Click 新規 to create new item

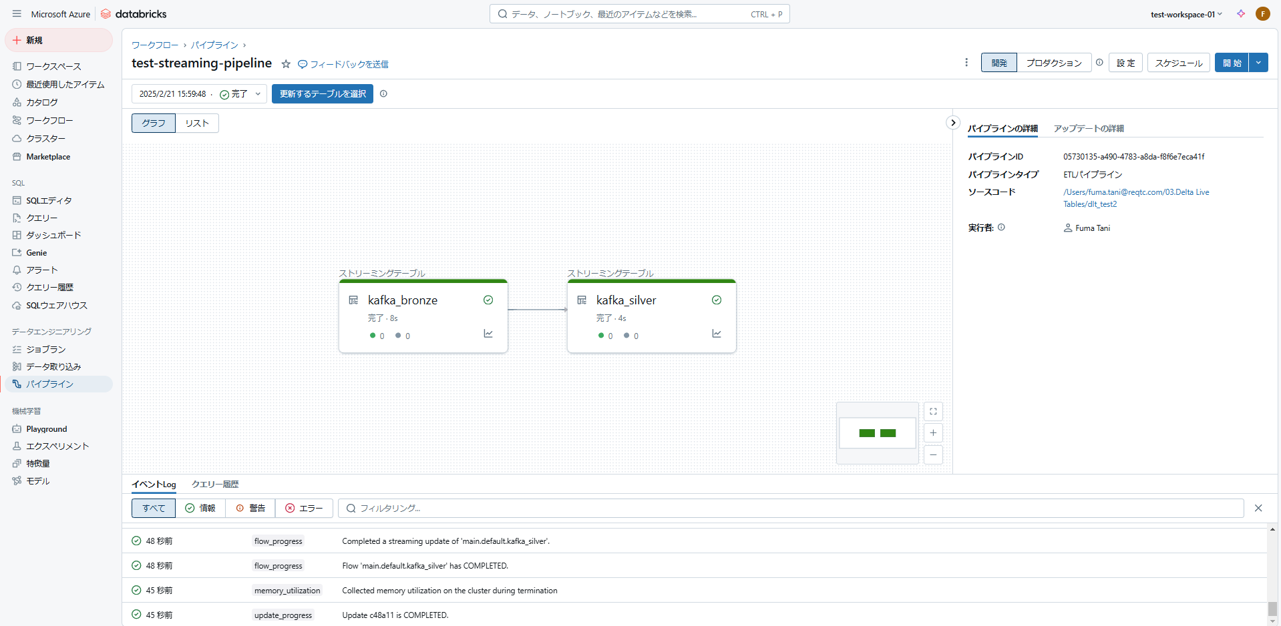pos(59,40)
